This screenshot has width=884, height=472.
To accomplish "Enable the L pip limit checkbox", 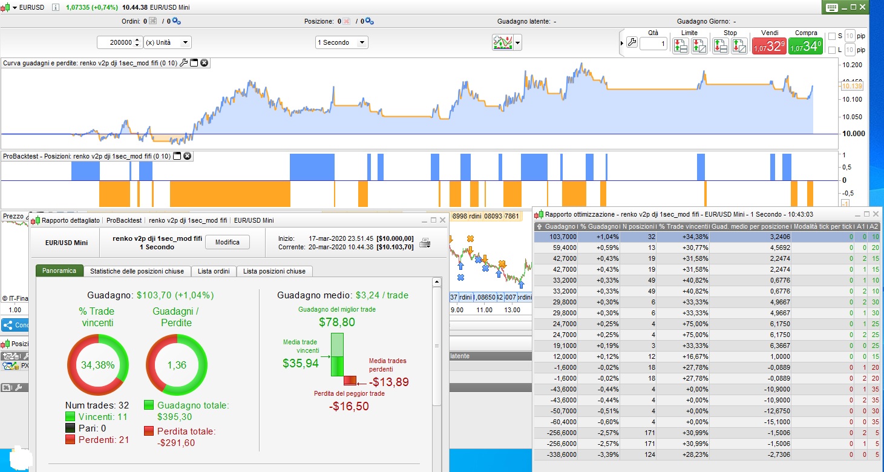I will 831,50.
